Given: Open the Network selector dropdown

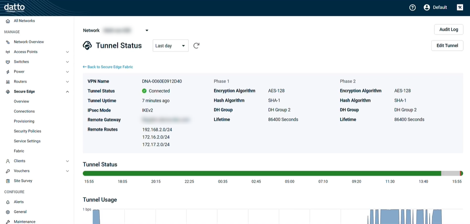Looking at the screenshot, I should pos(147,31).
